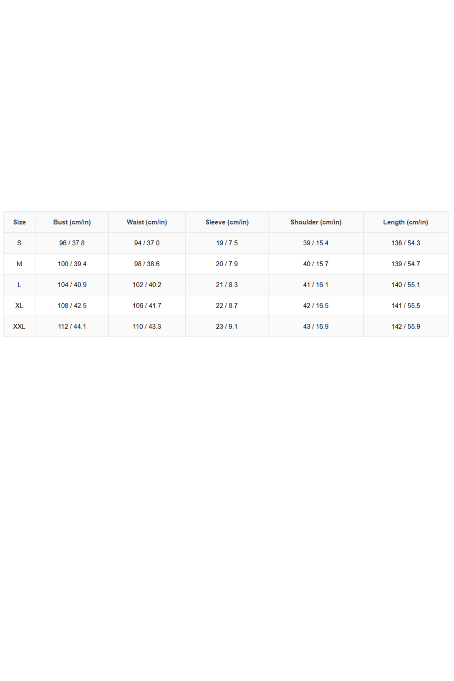The height and width of the screenshot is (681, 454).
Task: Click the Shoulder (cm/in) column header
Action: (x=316, y=222)
